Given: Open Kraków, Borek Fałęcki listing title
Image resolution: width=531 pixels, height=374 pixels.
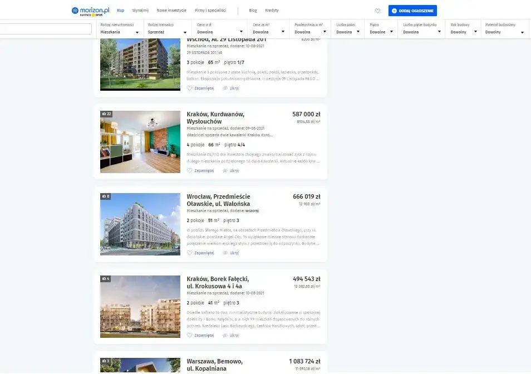Looking at the screenshot, I should [x=218, y=283].
